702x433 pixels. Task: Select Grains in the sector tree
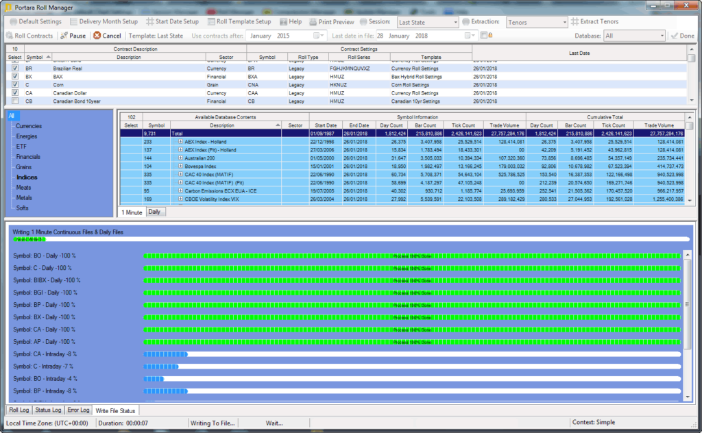pos(24,167)
